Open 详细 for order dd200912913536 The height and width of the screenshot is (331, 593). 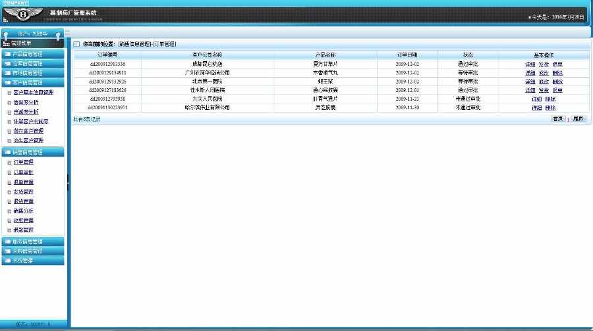530,64
